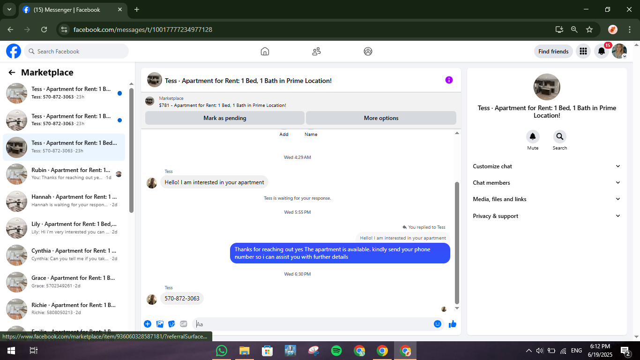Open the Windows notification center
This screenshot has height=360, width=640.
coord(625,351)
